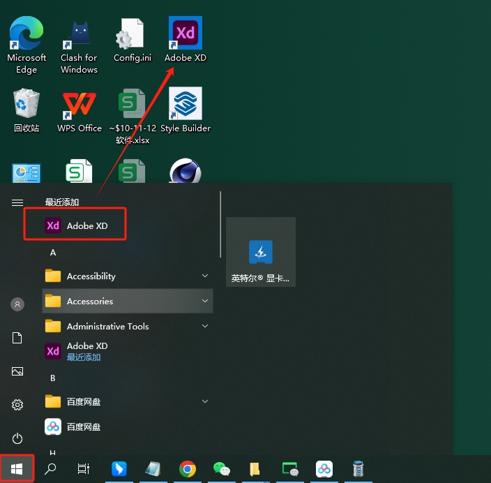Open Google Chrome from the taskbar
This screenshot has width=491, height=483.
(x=187, y=469)
